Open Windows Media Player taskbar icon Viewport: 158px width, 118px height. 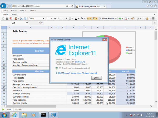[x=33, y=115]
